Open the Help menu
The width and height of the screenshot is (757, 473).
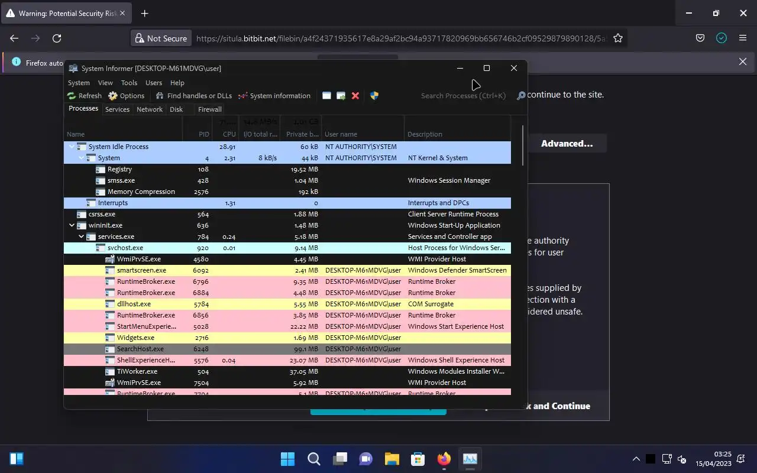tap(177, 83)
